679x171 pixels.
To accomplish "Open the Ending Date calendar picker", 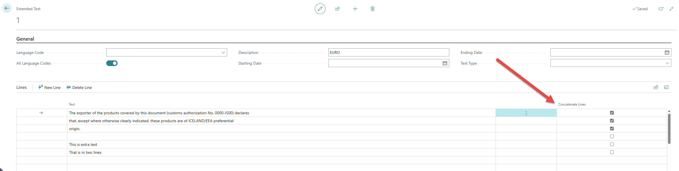I will (667, 52).
